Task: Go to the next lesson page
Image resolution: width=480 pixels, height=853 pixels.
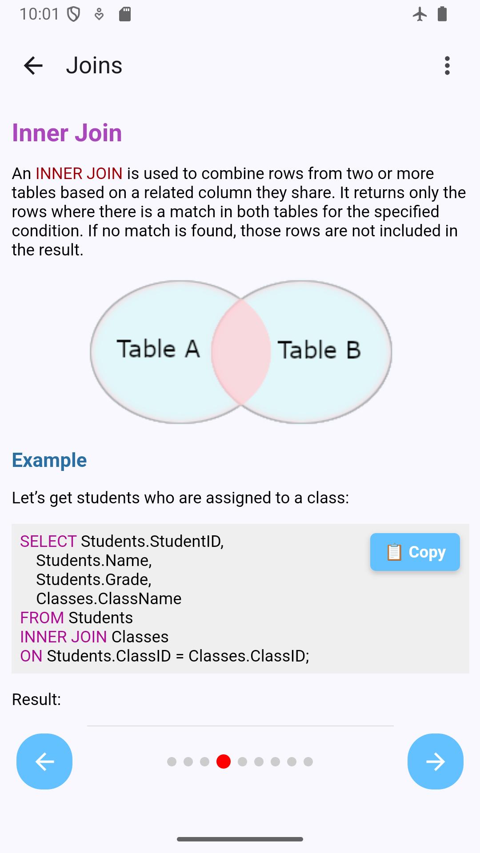Action: point(435,761)
